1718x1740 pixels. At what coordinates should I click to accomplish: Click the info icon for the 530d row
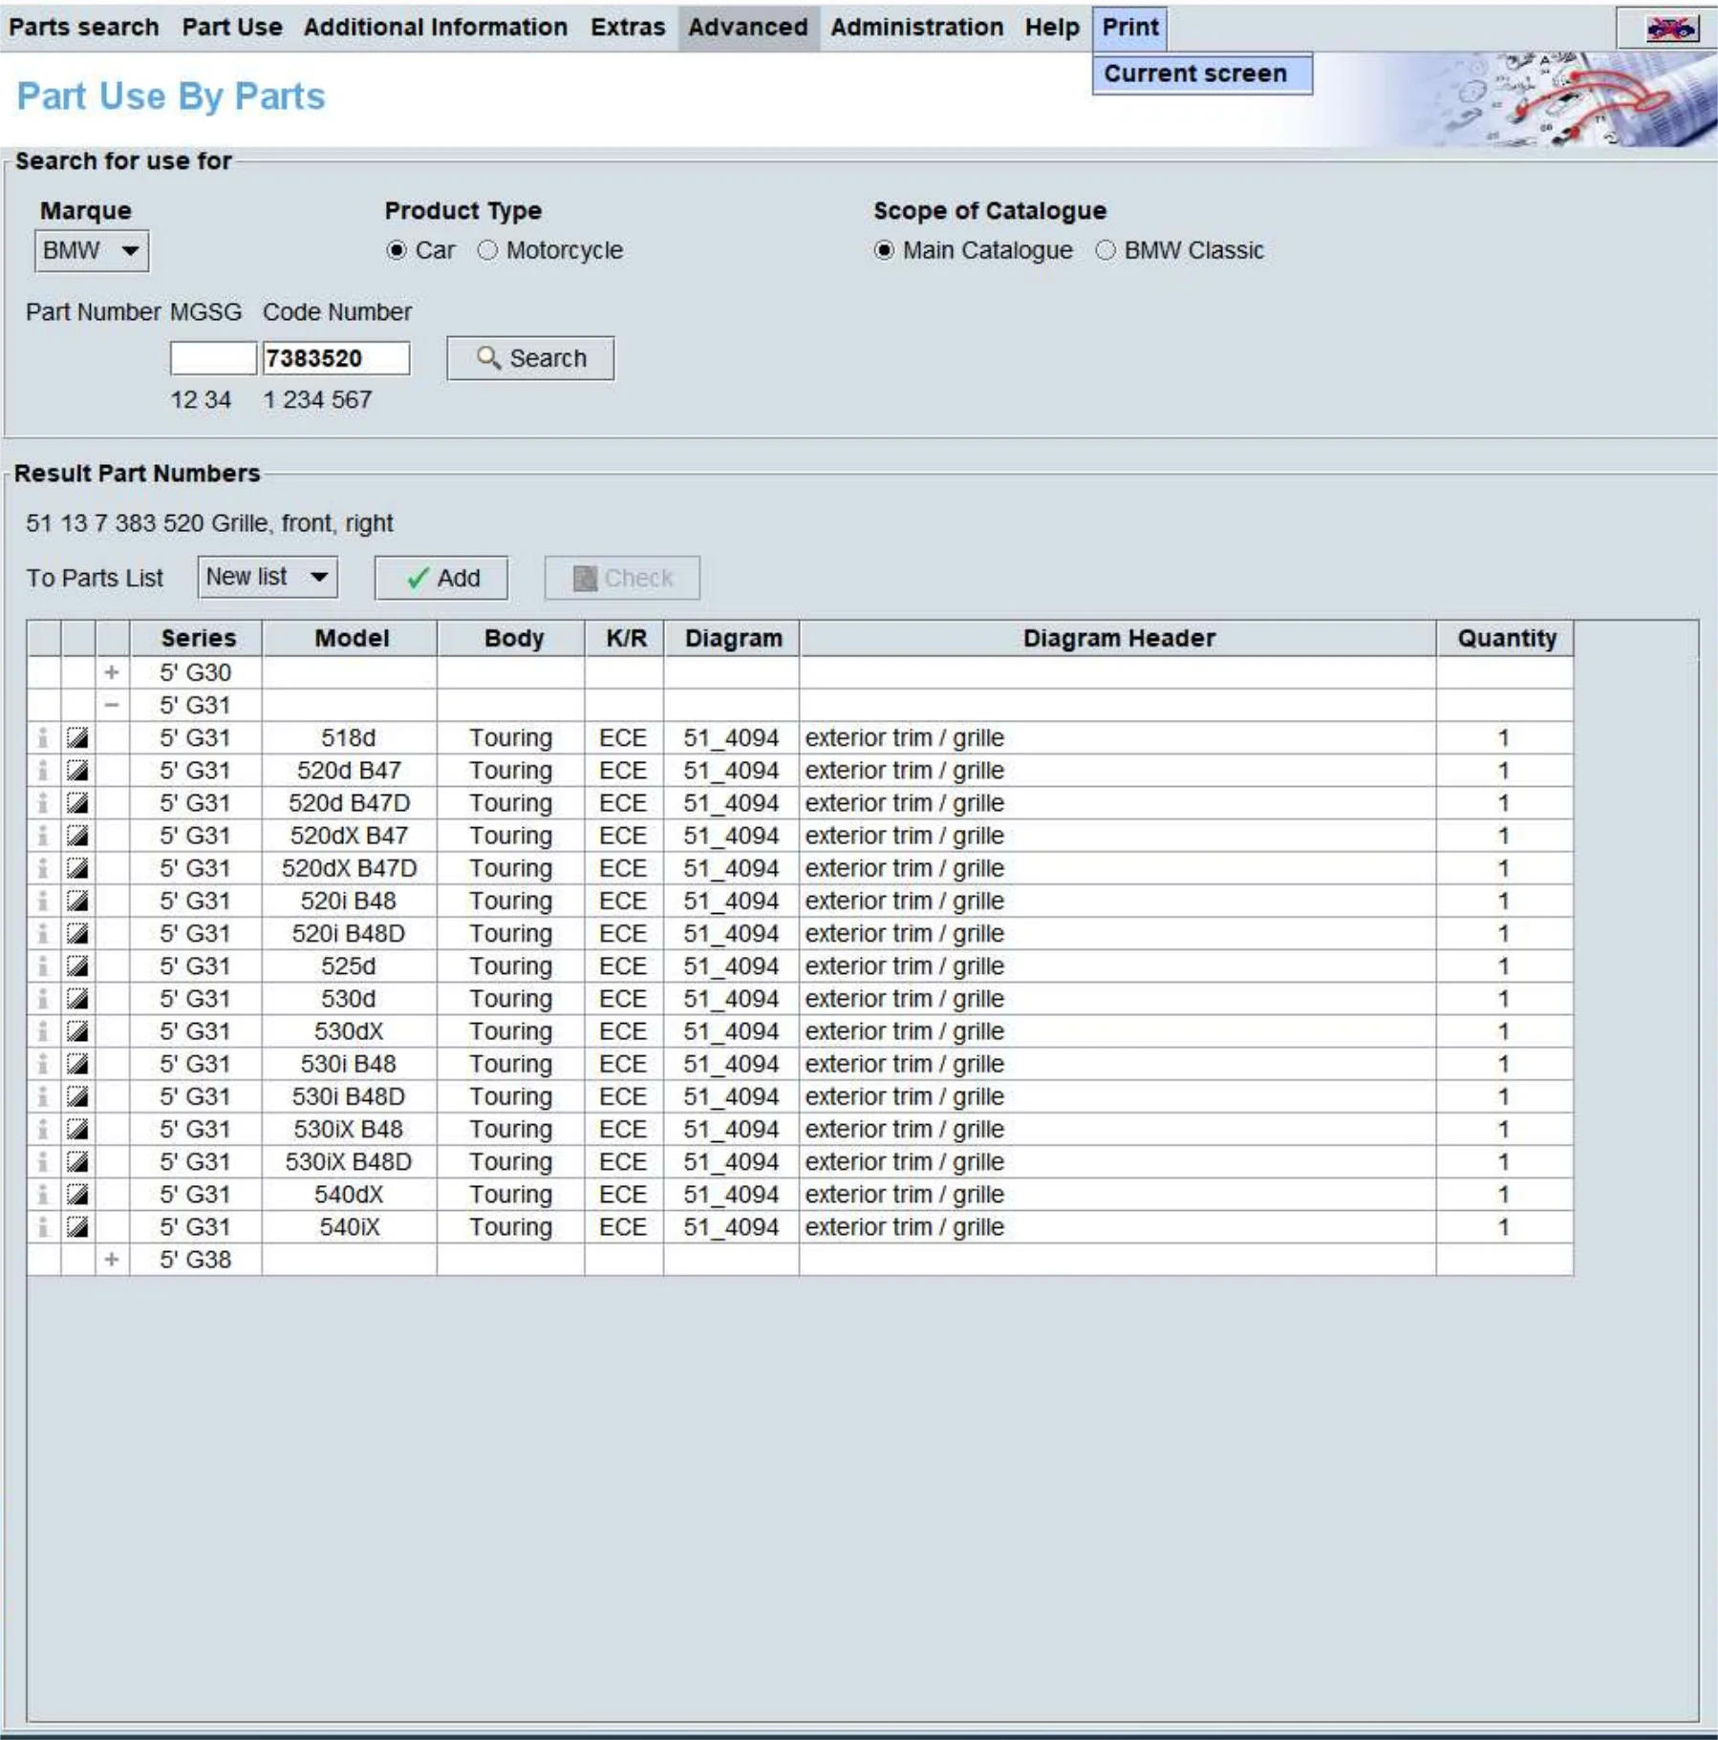coord(43,999)
